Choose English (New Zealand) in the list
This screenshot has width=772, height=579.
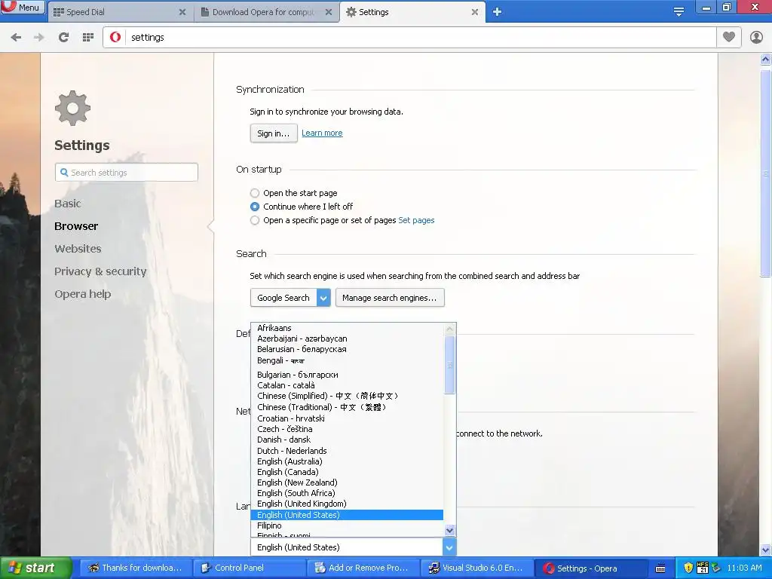click(347, 482)
